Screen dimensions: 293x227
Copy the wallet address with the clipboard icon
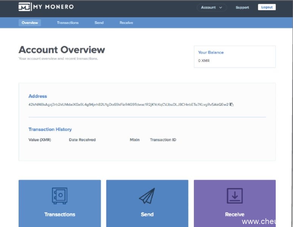click(x=232, y=104)
